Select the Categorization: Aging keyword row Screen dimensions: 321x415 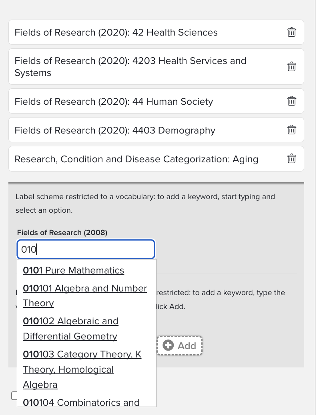pyautogui.click(x=136, y=159)
